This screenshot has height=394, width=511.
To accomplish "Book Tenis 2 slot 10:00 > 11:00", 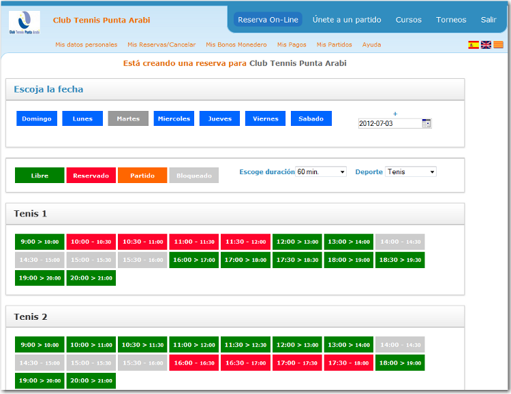I will 91,344.
